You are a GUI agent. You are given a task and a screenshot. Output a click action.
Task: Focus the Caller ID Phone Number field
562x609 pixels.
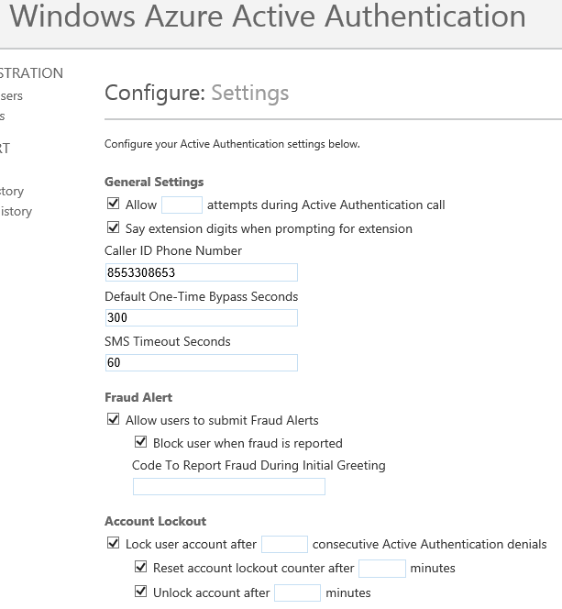pos(202,272)
